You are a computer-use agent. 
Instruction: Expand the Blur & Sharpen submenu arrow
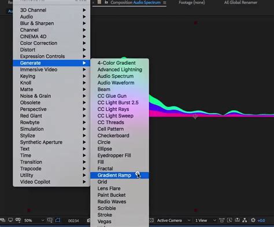coord(84,23)
